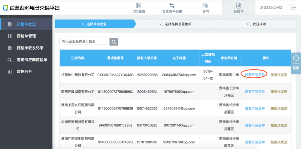Click license number 914301007880152902
301x149 pixels.
(x=116, y=125)
